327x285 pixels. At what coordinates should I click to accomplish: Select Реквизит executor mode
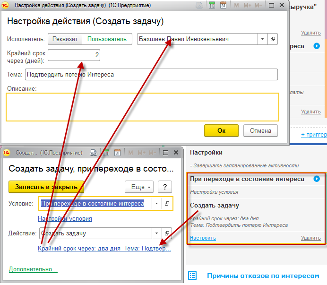65,39
